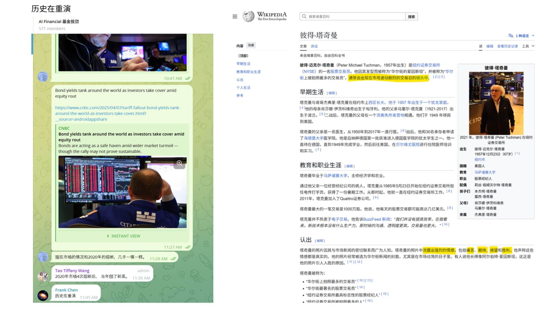This screenshot has width=558, height=314.
Task: Open the 流离失所者营地 link
Action: pyautogui.click(x=390, y=115)
